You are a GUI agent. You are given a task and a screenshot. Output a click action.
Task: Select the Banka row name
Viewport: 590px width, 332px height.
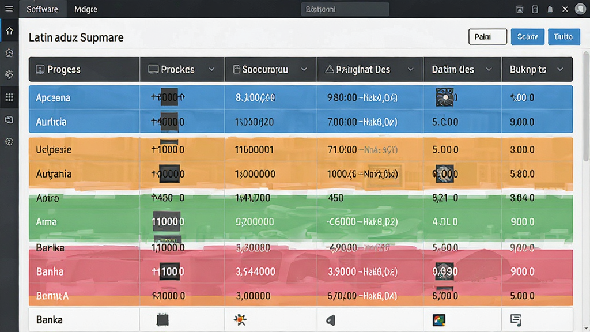50,320
